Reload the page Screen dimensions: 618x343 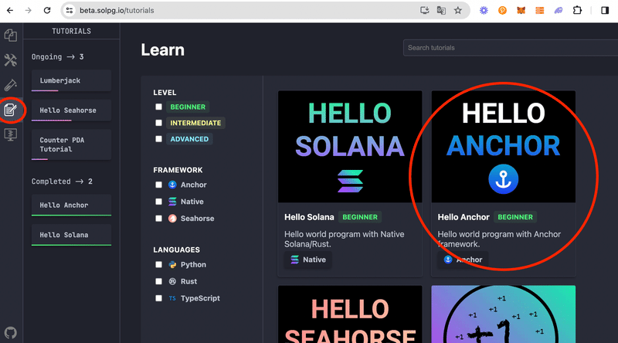click(x=47, y=11)
